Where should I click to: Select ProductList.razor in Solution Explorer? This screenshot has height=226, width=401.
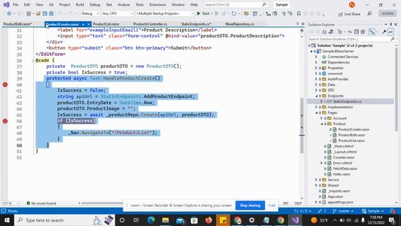(x=352, y=141)
